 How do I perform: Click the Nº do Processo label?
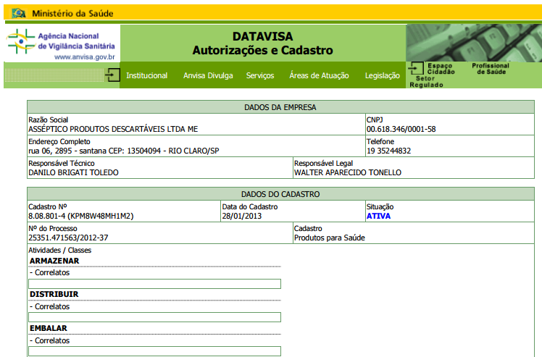tap(53, 228)
